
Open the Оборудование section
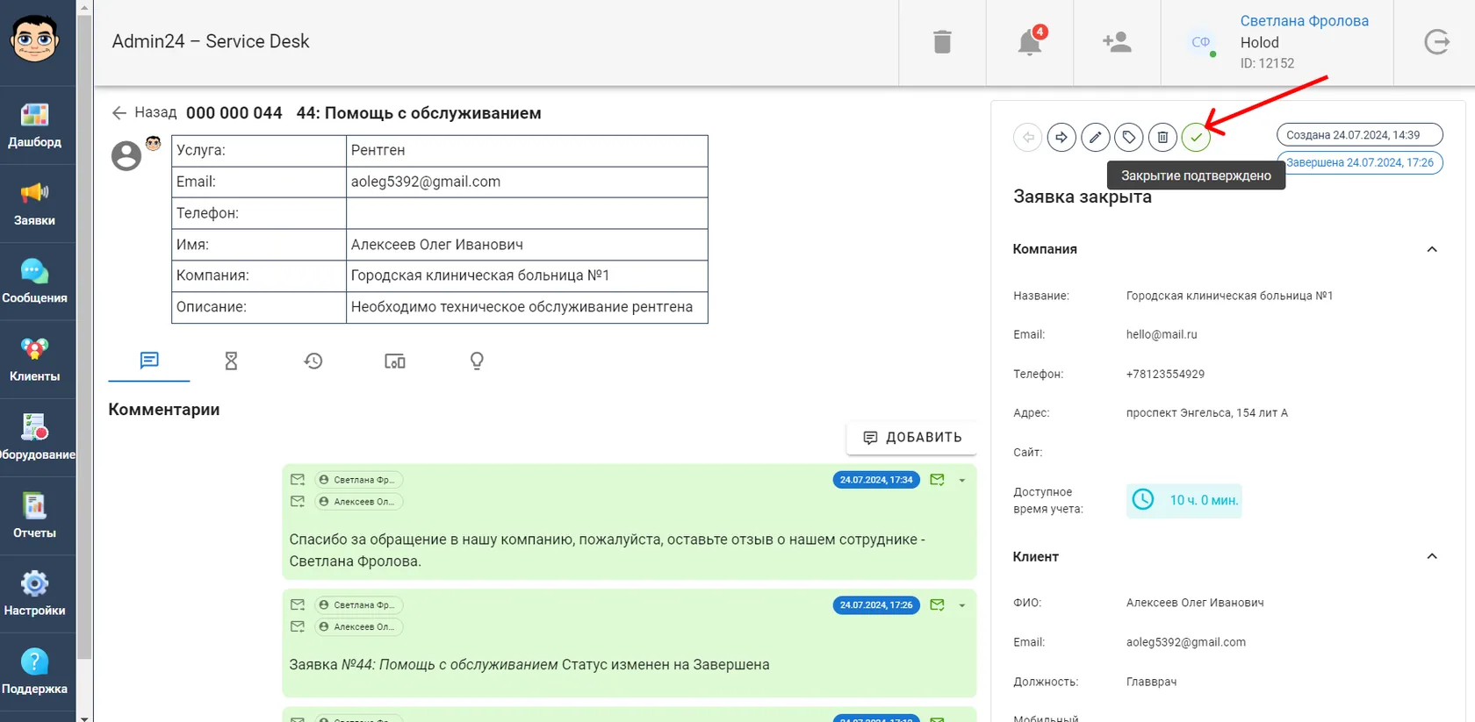click(x=35, y=438)
